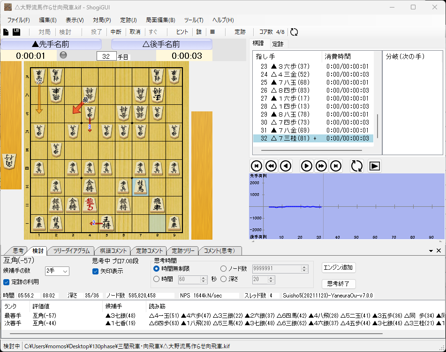446x352 pixels.
Task: Click the 定跡 toolbar button
Action: pyautogui.click(x=240, y=32)
